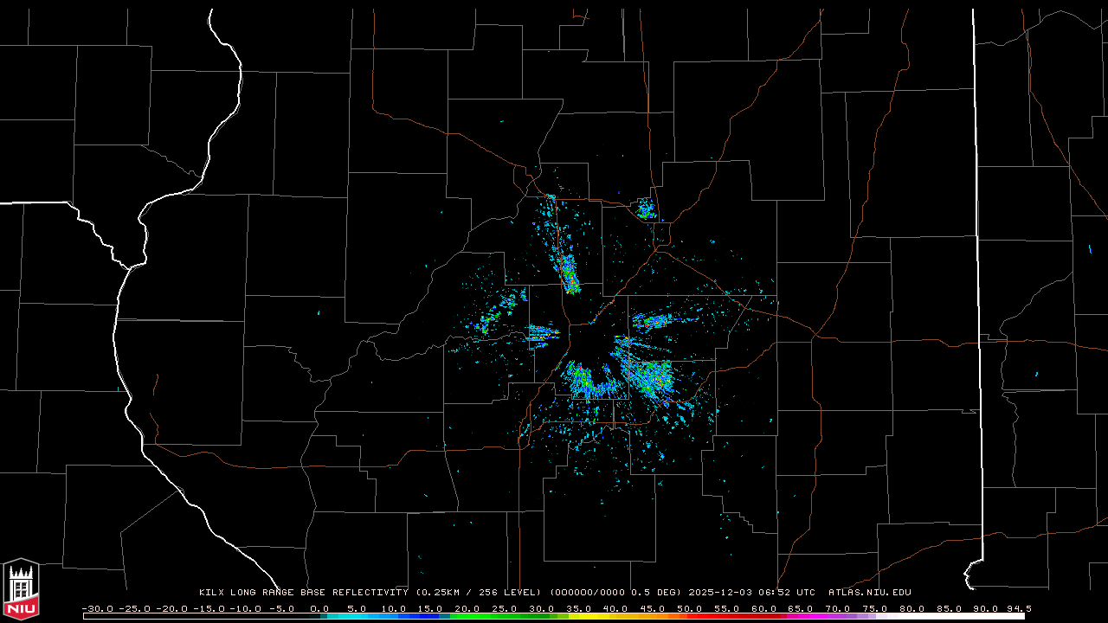Click the 75.0 dBZ label on the color scale
1108x623 pixels.
tap(875, 608)
